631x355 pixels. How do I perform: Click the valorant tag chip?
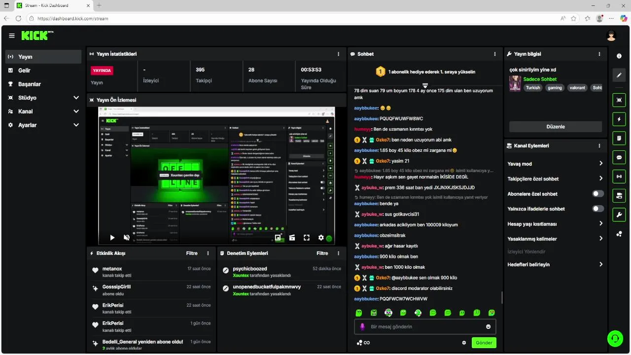(577, 87)
